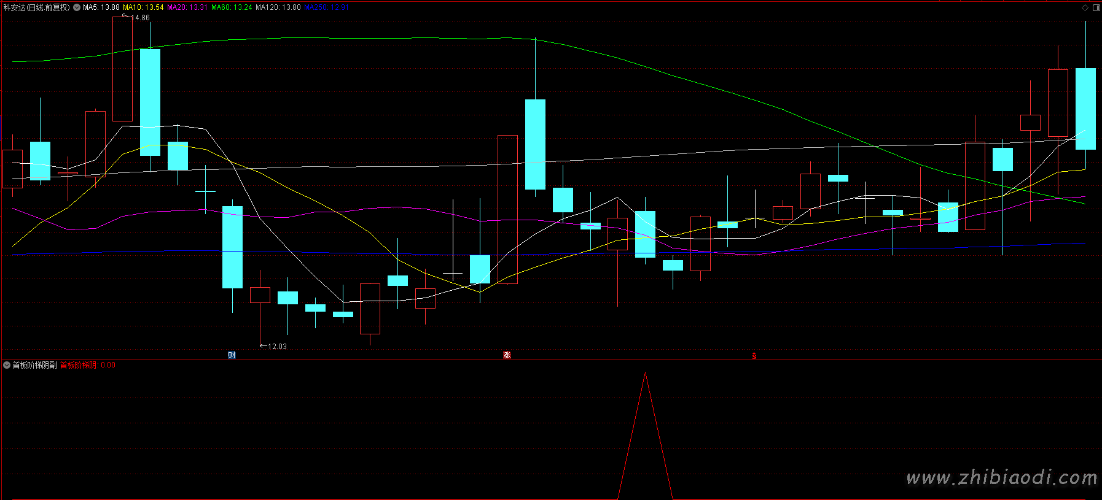Click the 涨 limit-up event marker
This screenshot has width=1102, height=500.
(x=507, y=355)
